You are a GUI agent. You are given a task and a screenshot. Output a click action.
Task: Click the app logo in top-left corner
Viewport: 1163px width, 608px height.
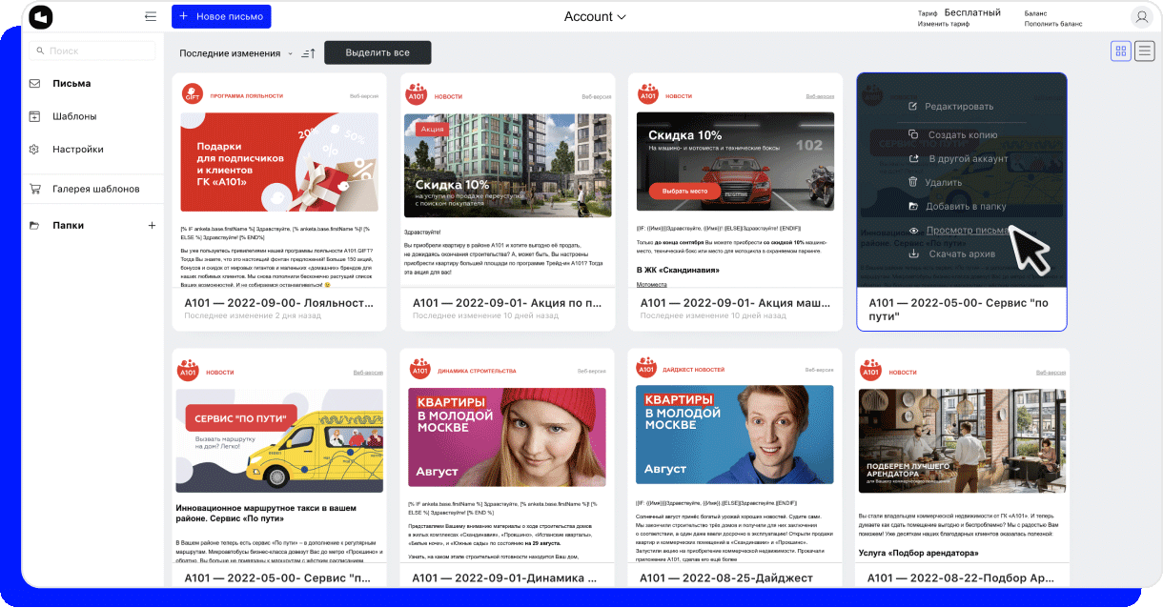coord(42,16)
